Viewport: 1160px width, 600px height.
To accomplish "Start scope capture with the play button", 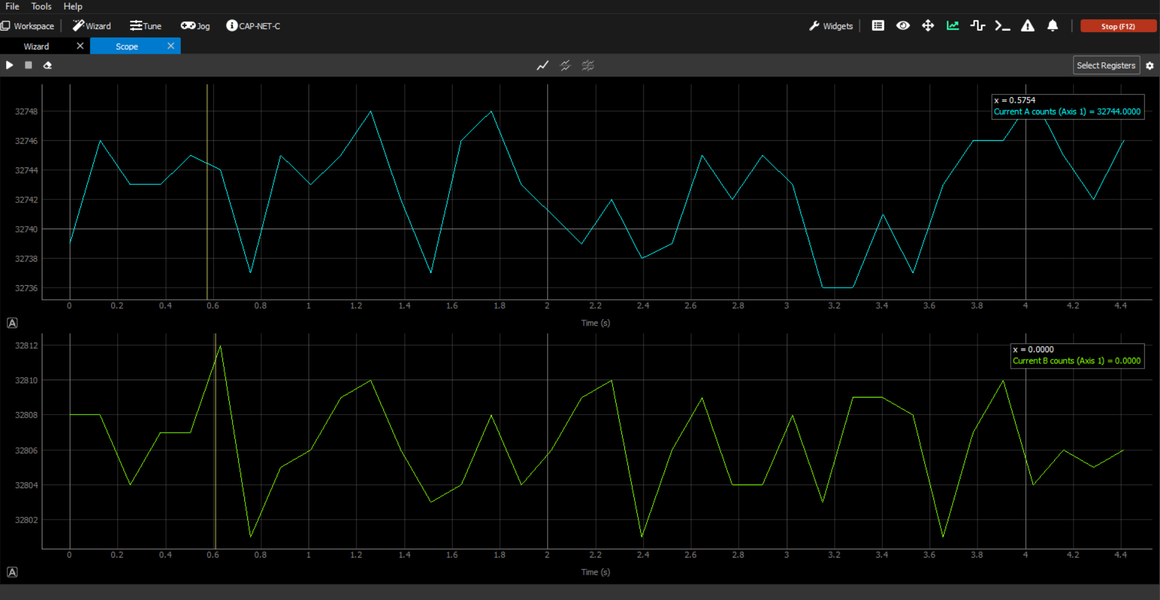I will 10,65.
